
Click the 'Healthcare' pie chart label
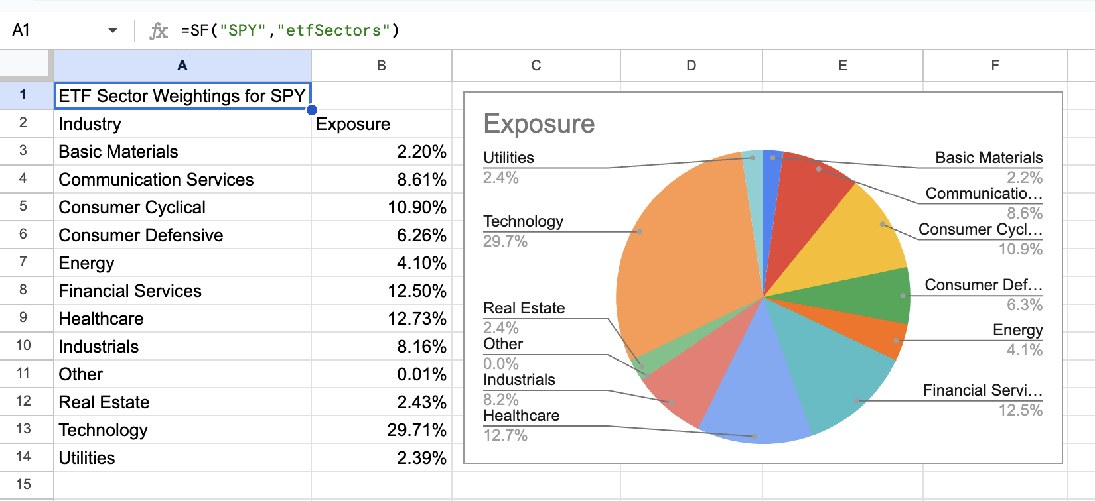(521, 416)
